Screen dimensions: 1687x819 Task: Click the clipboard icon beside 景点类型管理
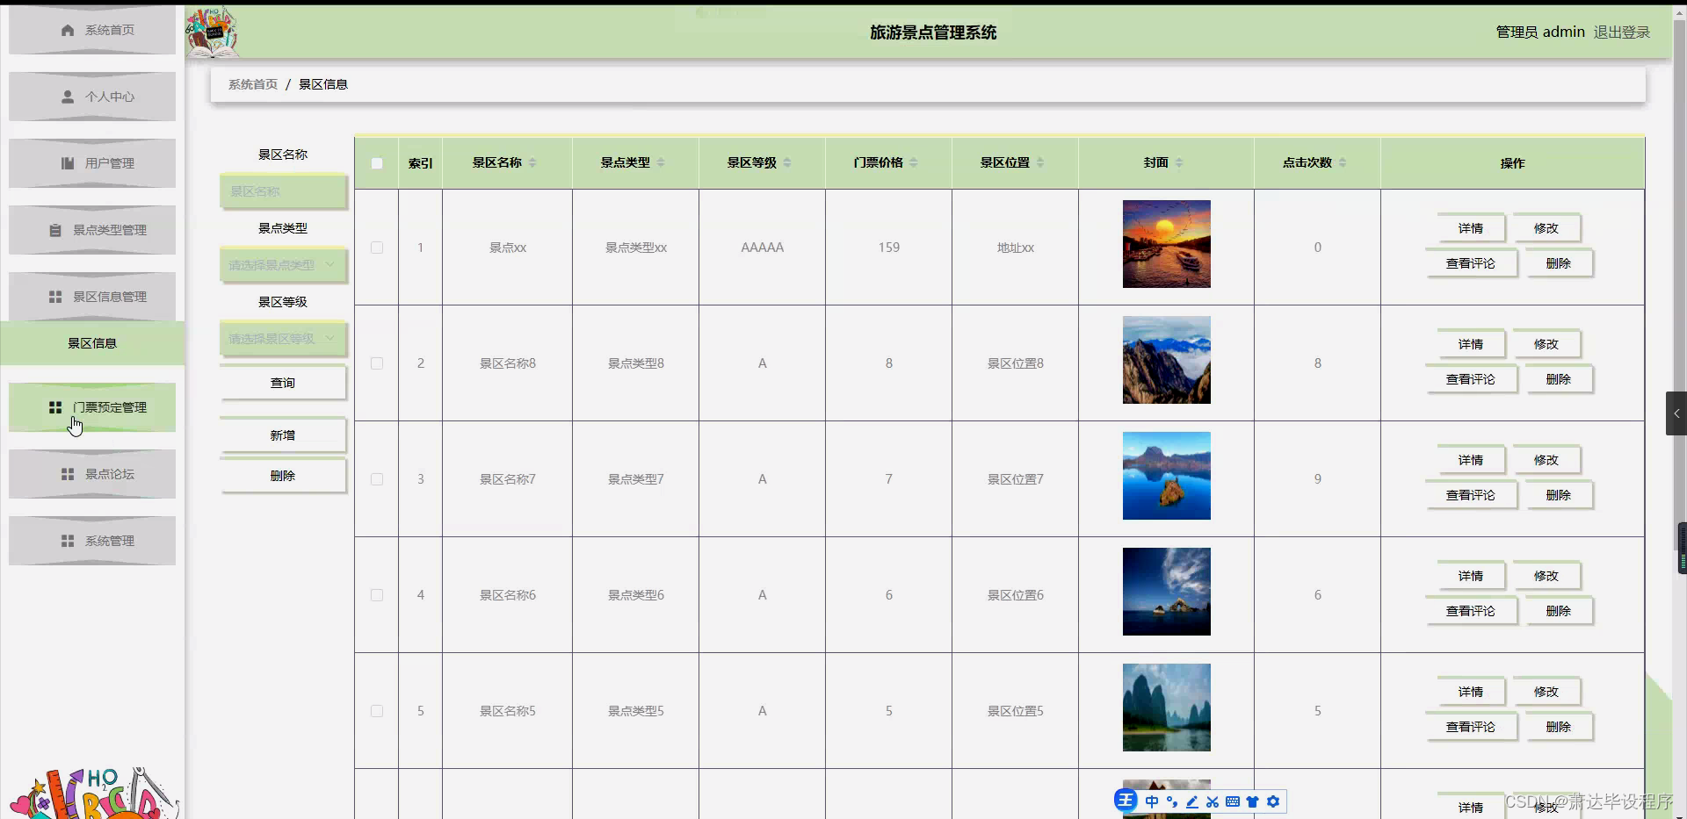tap(55, 230)
